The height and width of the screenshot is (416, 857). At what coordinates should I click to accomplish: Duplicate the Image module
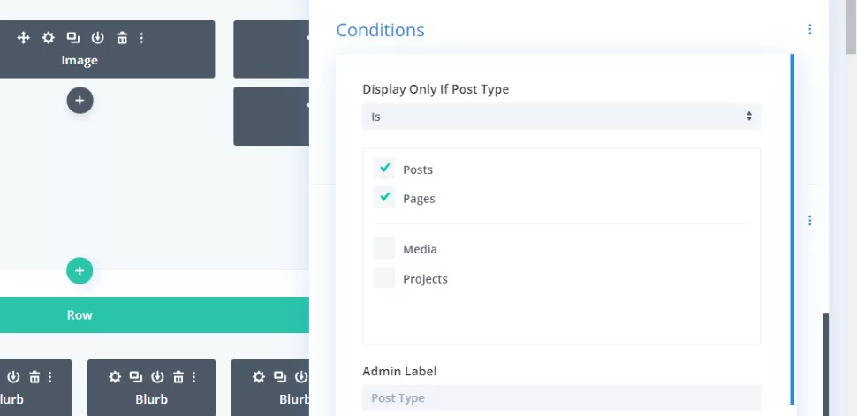[x=72, y=38]
